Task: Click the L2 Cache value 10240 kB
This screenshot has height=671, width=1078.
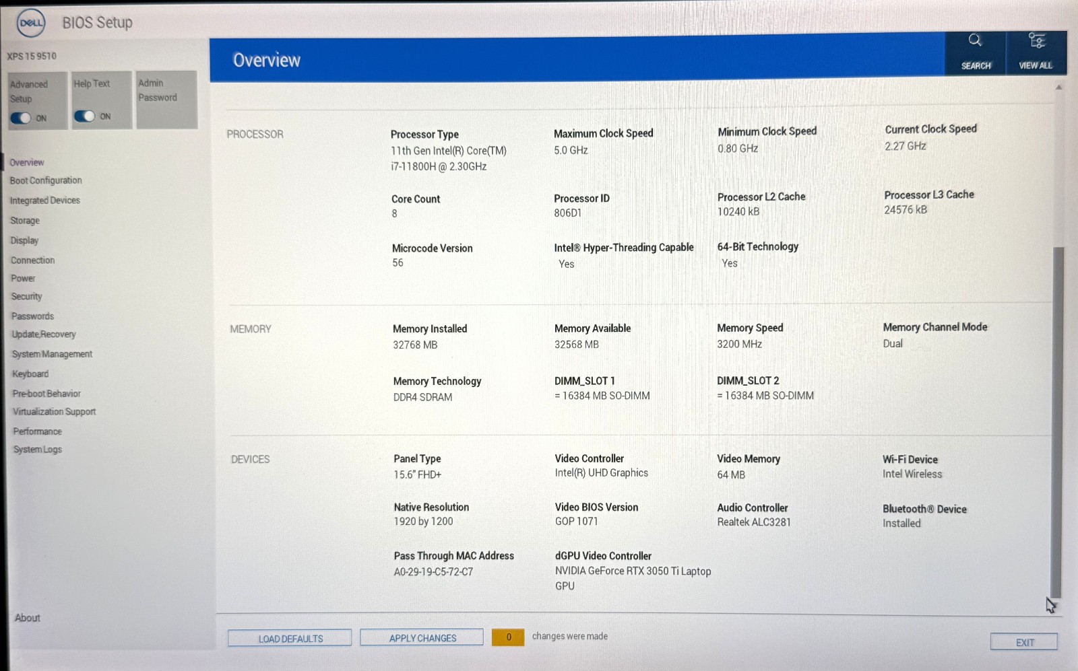Action: click(x=738, y=211)
